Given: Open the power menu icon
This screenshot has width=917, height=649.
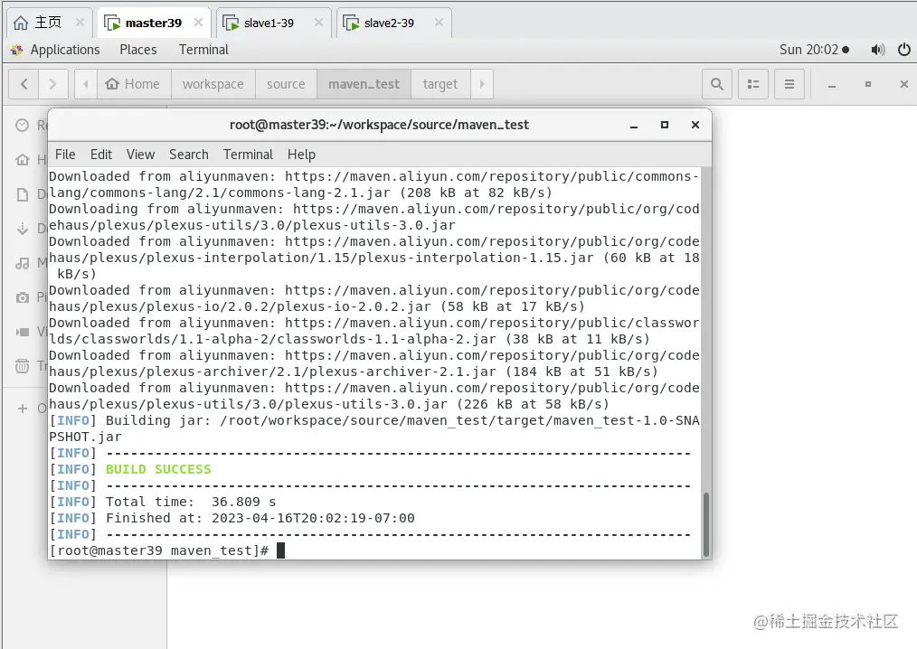Looking at the screenshot, I should 904,50.
